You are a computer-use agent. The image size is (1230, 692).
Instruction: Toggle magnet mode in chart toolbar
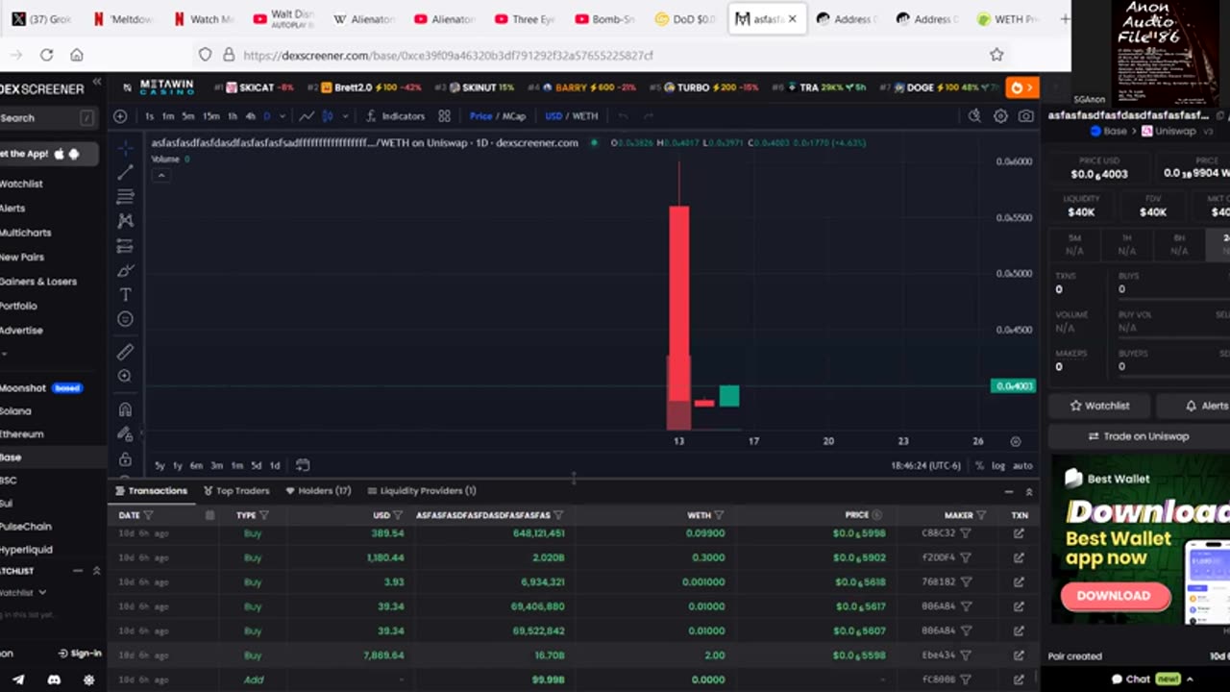pyautogui.click(x=125, y=409)
